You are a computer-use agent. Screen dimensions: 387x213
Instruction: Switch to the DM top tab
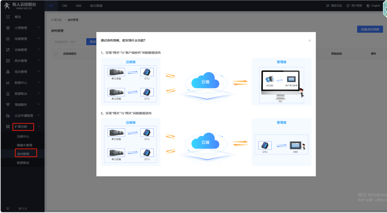pyautogui.click(x=64, y=6)
